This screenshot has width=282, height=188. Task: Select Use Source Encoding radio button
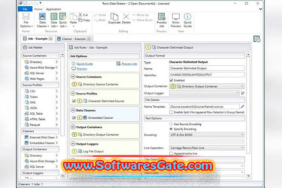point(171,124)
